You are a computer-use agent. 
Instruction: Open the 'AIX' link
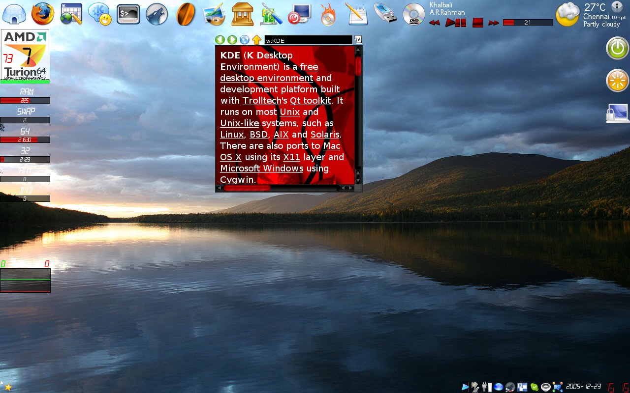[281, 135]
